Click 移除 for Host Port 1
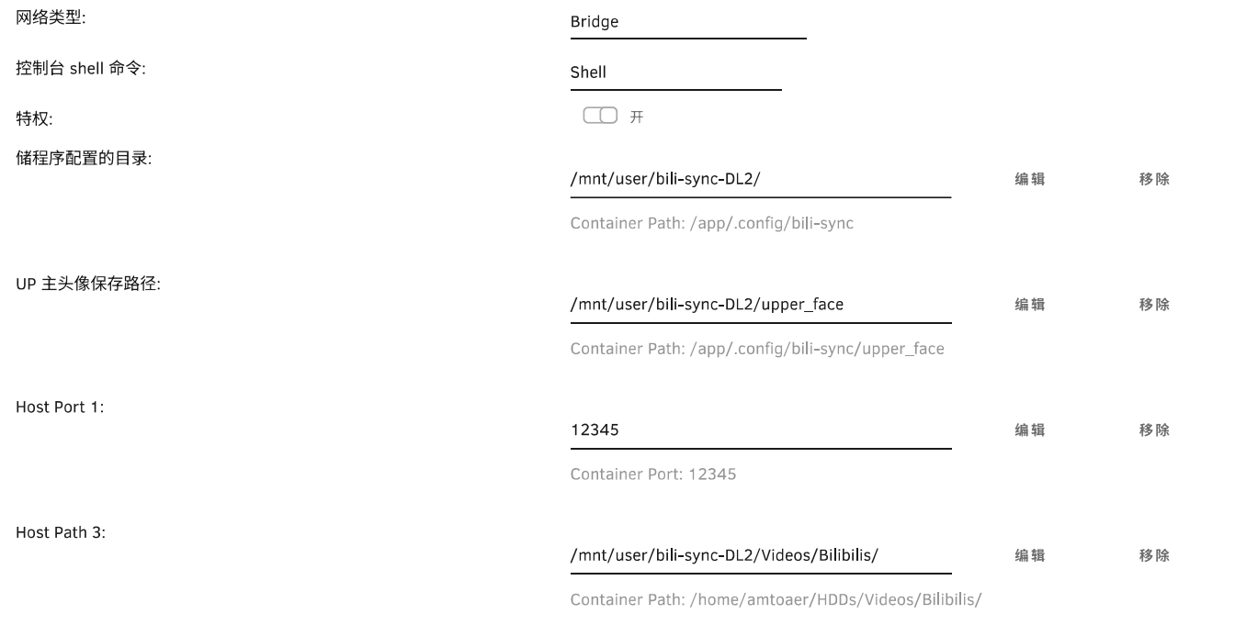Image resolution: width=1235 pixels, height=625 pixels. pyautogui.click(x=1154, y=430)
